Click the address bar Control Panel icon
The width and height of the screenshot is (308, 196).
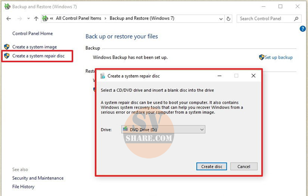click(45, 18)
